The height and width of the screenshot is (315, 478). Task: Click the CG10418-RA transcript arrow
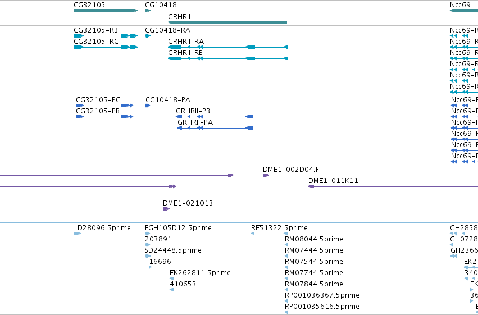(x=148, y=36)
